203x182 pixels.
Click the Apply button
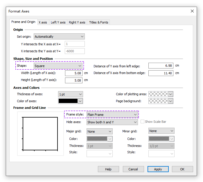tap(158, 169)
